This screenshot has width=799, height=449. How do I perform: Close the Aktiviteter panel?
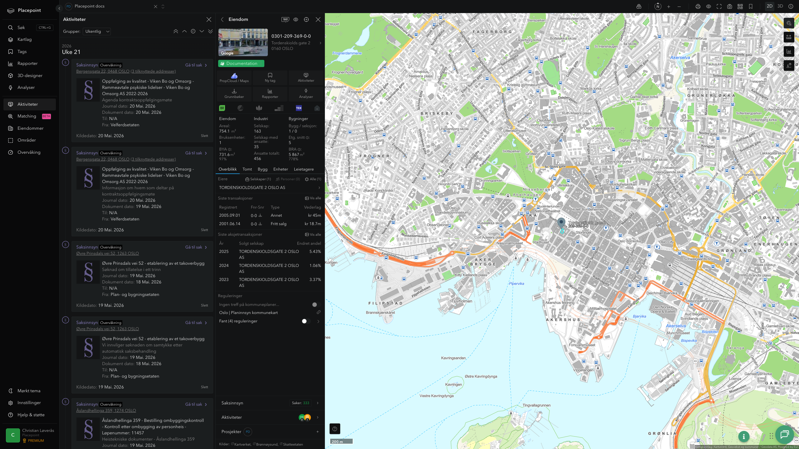pyautogui.click(x=209, y=19)
